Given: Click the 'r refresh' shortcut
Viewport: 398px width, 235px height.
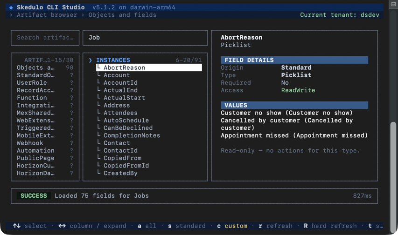Looking at the screenshot, I should [x=275, y=226].
